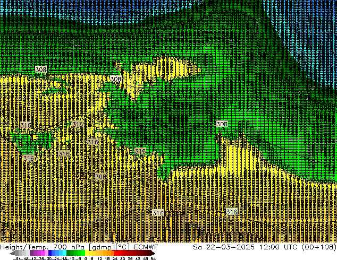Click the dark blue swatch on the color scale
The width and height of the screenshot is (337, 260).
click(50, 253)
